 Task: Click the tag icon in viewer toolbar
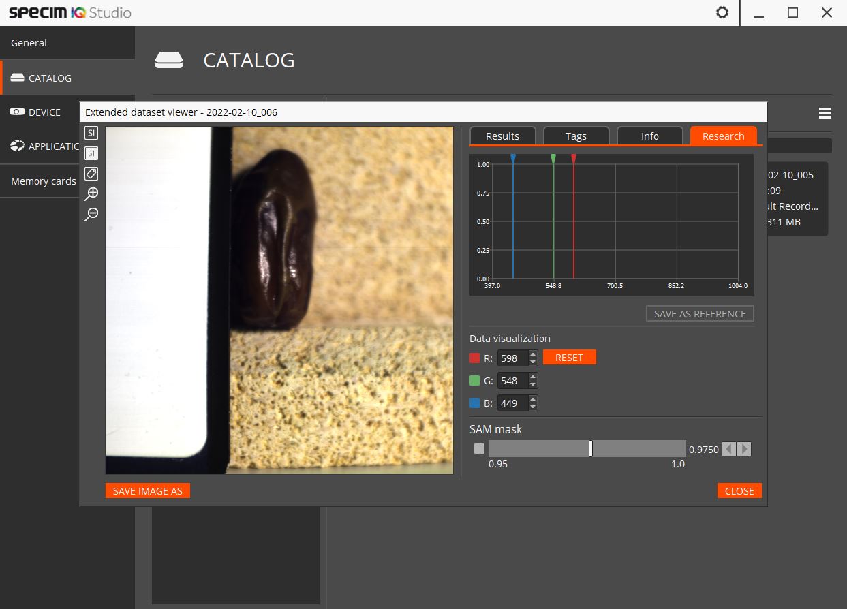click(91, 174)
